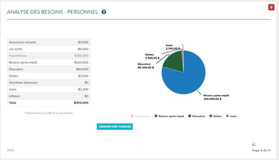
Task: Toggle the Dettes legend item
Action: [216, 116]
